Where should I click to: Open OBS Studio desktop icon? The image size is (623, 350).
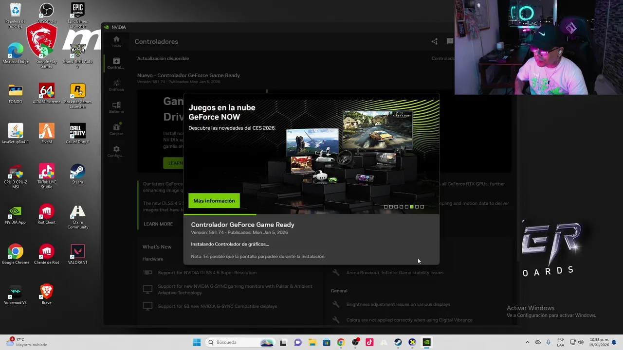pyautogui.click(x=47, y=13)
